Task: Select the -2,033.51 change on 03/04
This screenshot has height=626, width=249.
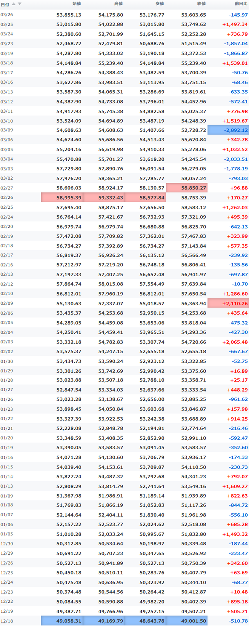Action: click(x=235, y=160)
